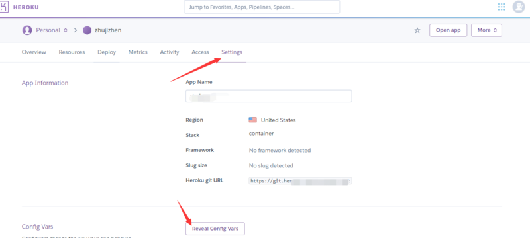This screenshot has width=530, height=238.
Task: Open the More dropdown menu
Action: (x=486, y=30)
